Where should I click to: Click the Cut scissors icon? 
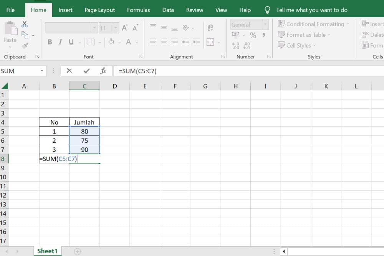pos(25,24)
